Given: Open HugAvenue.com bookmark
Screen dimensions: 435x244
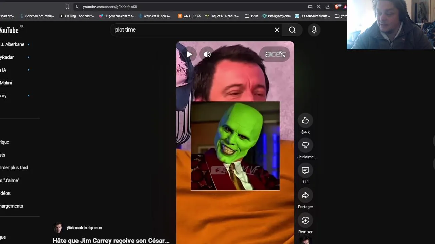Looking at the screenshot, I should point(117,16).
